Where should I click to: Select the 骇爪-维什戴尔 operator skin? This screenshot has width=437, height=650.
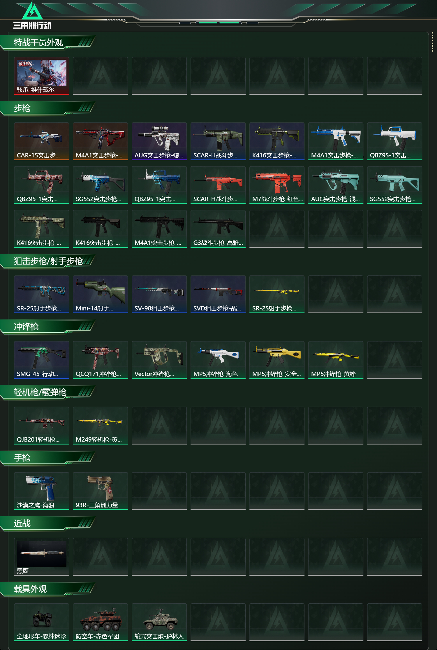[x=42, y=76]
